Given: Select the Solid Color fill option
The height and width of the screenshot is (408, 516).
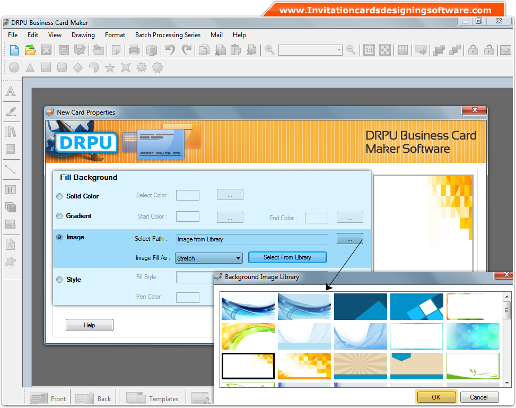Looking at the screenshot, I should pyautogui.click(x=59, y=196).
